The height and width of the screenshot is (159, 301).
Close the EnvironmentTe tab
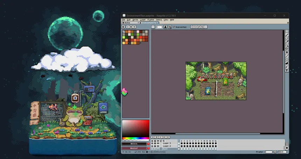point(157,23)
